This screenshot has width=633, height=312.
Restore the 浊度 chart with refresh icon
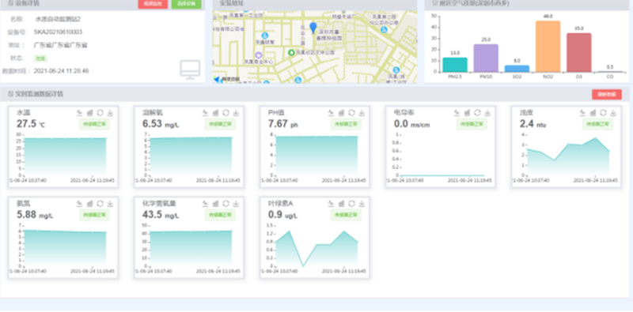pos(603,113)
